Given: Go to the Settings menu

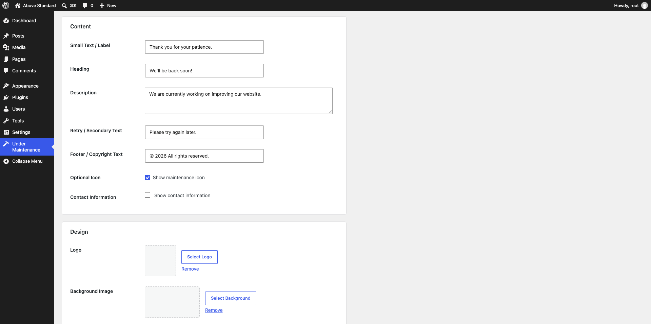Looking at the screenshot, I should point(27,132).
